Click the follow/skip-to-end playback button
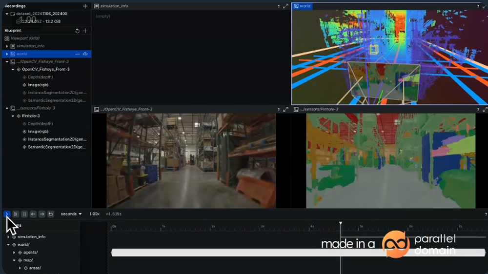 16,214
